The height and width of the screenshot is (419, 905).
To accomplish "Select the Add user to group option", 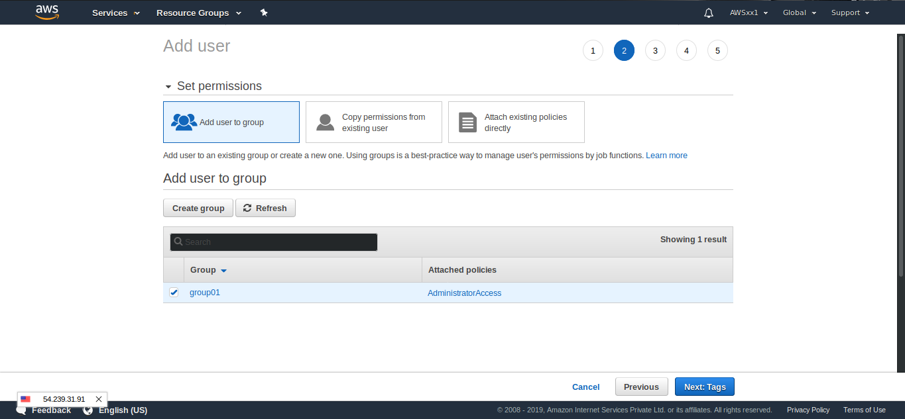I will (x=231, y=122).
